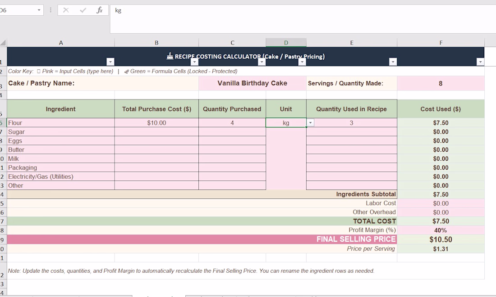Select price per serving value $1.31
Viewport: 496px width, 297px height.
pyautogui.click(x=441, y=249)
